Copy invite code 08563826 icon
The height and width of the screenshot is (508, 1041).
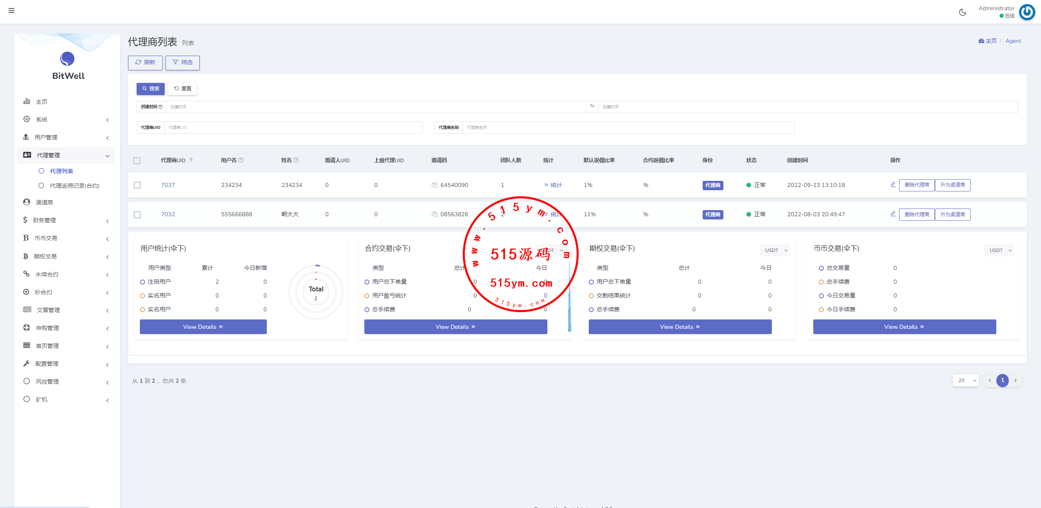pos(434,214)
